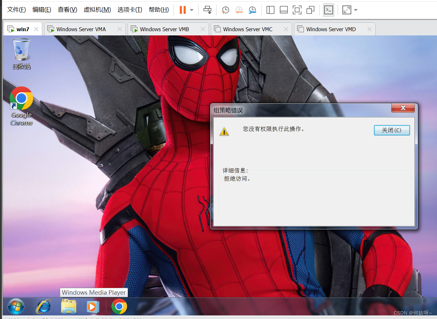Expand the power options dropdown arrow
This screenshot has height=319, width=437.
tap(192, 10)
